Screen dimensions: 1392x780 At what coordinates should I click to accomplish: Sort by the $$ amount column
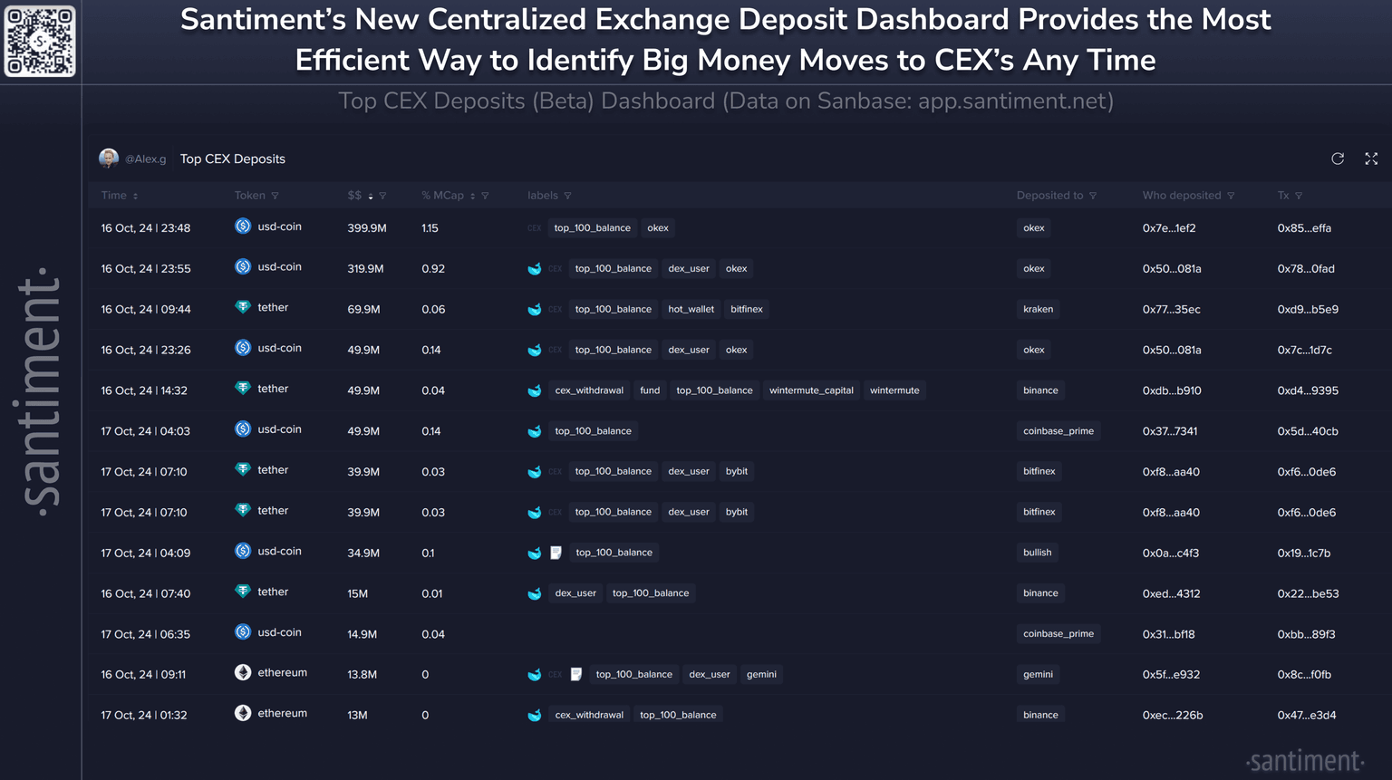tap(370, 196)
